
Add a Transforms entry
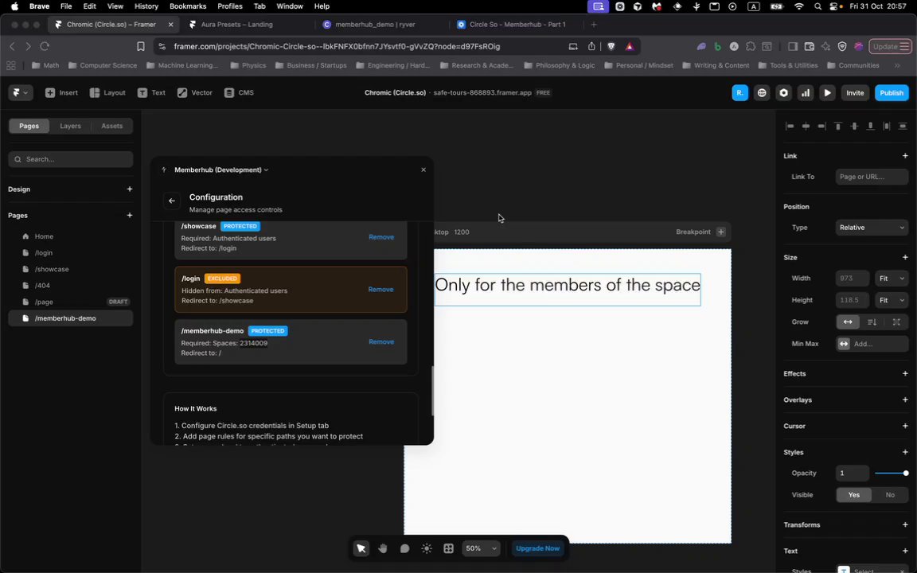905,524
